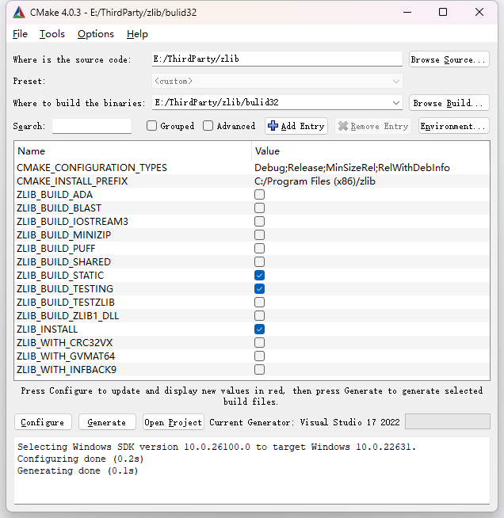This screenshot has height=518, width=504.
Task: Enable ZLIB_BUILD_ZLIB1_DLL checkbox
Action: coord(259,316)
